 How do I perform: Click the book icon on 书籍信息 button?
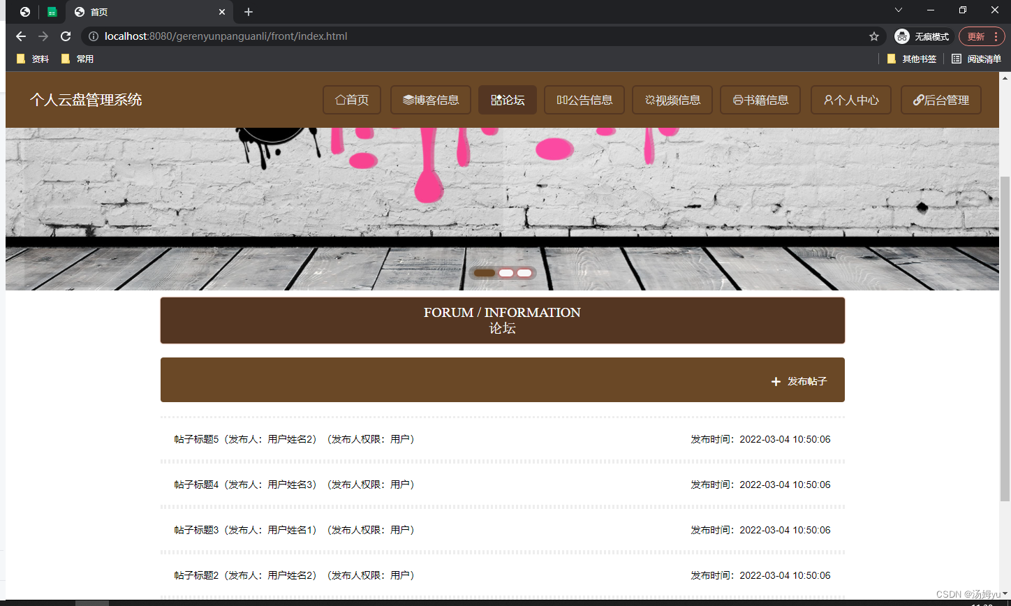coord(738,100)
